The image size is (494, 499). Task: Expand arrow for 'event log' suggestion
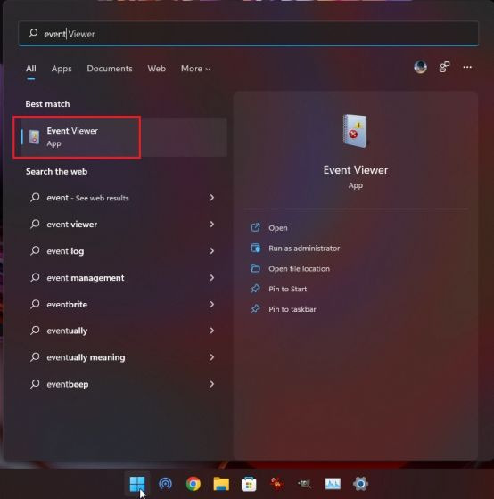[212, 251]
